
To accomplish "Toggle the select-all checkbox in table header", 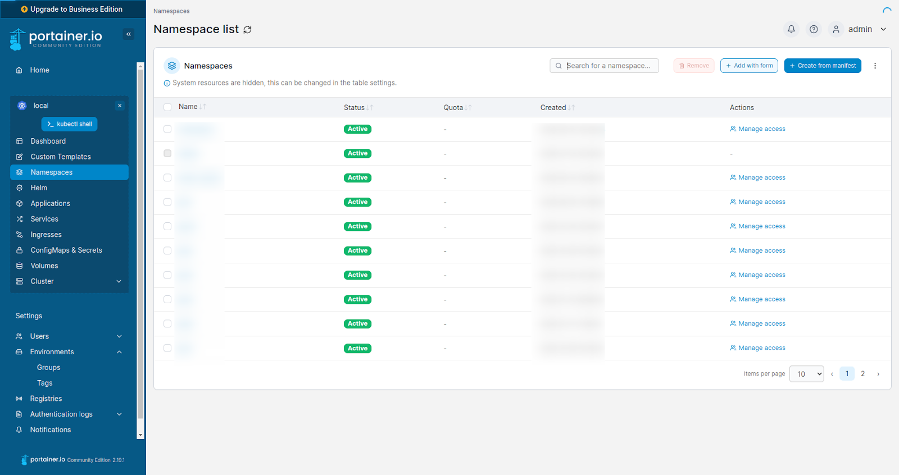I will tap(167, 107).
